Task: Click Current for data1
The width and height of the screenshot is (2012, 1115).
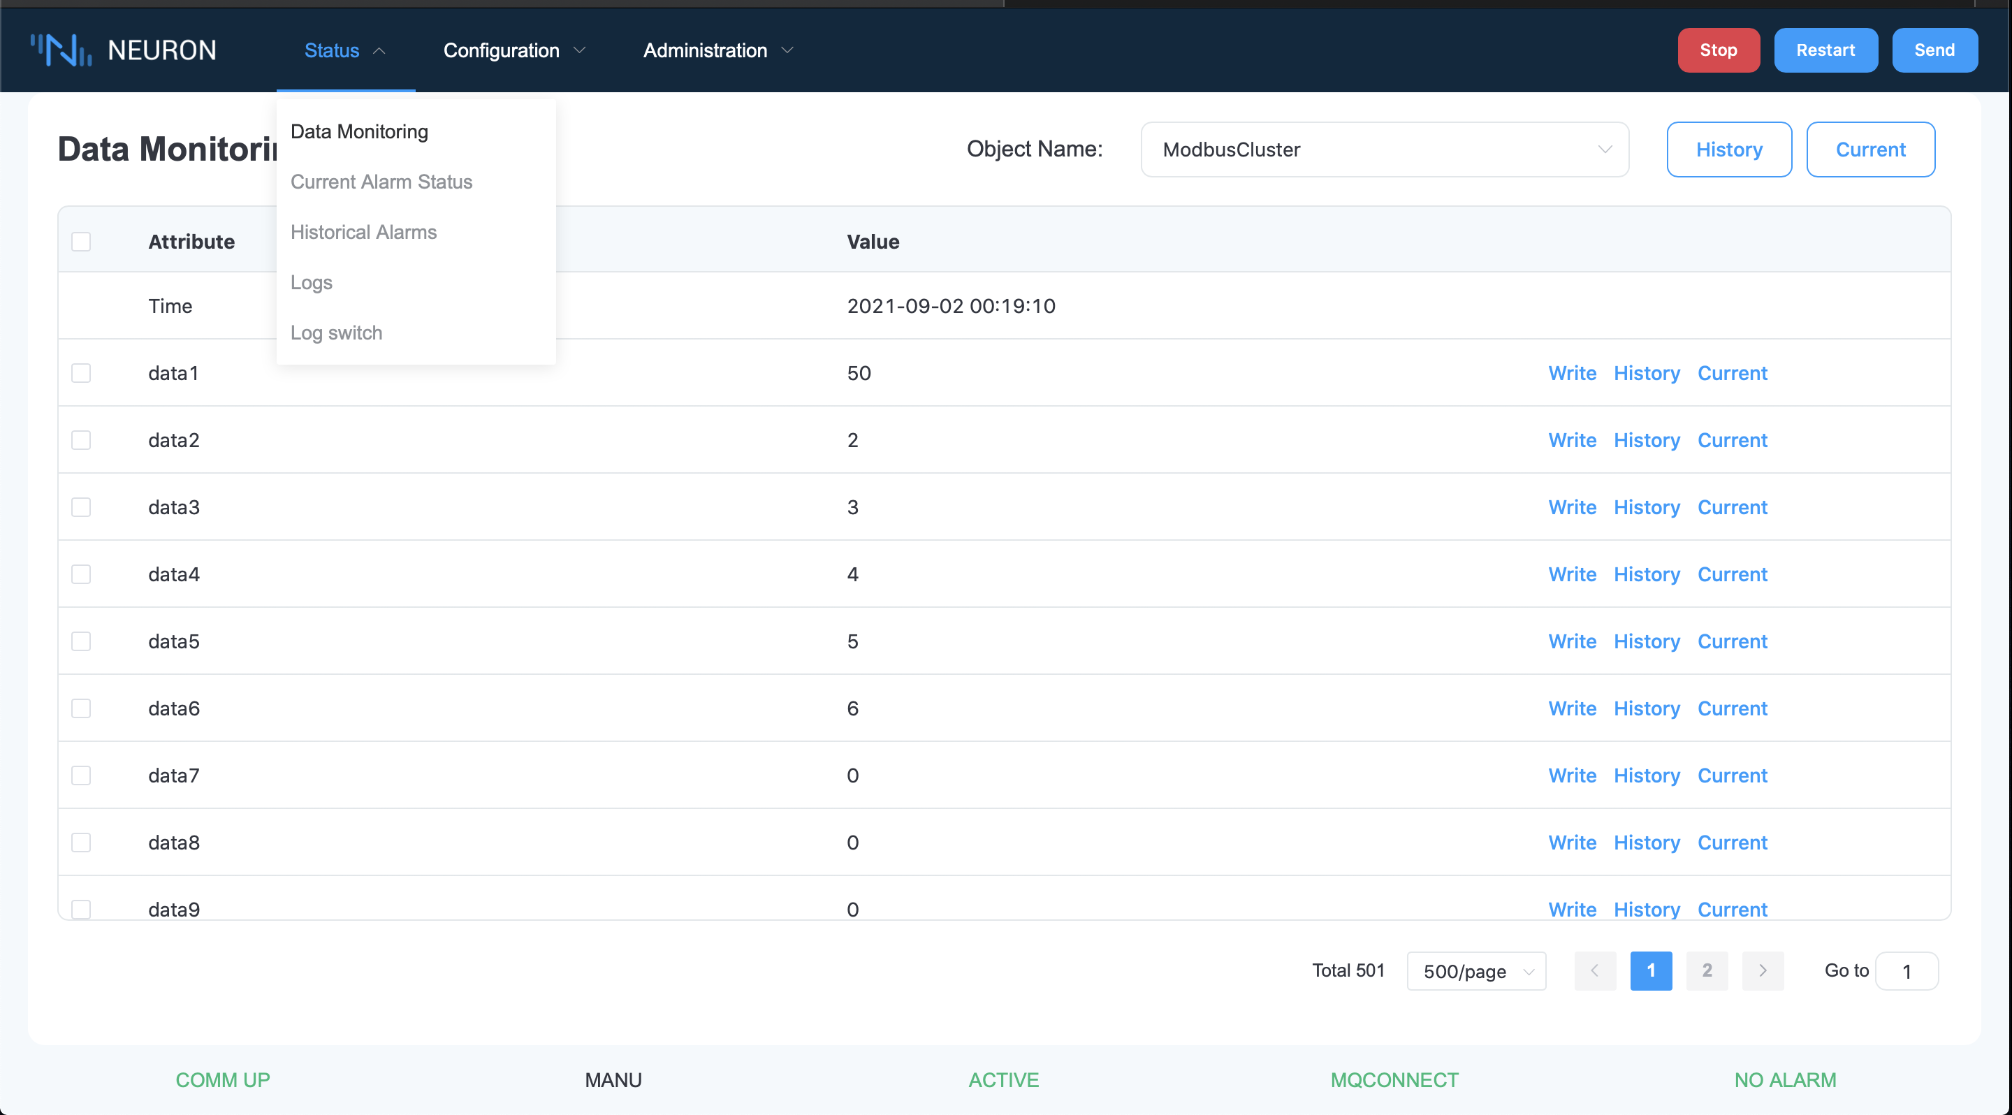Action: (1732, 373)
